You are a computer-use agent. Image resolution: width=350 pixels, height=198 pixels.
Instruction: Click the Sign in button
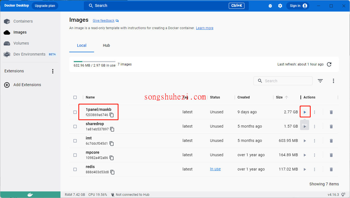click(x=298, y=6)
